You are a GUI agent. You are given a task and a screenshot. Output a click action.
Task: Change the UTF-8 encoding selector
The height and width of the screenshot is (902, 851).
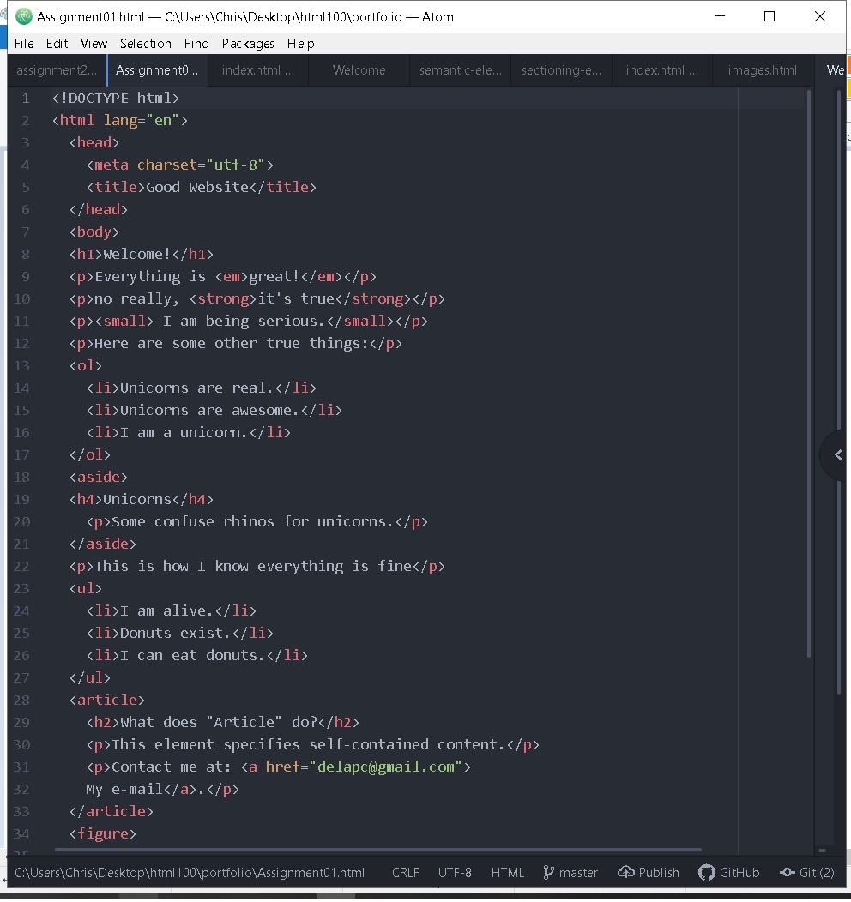point(455,873)
